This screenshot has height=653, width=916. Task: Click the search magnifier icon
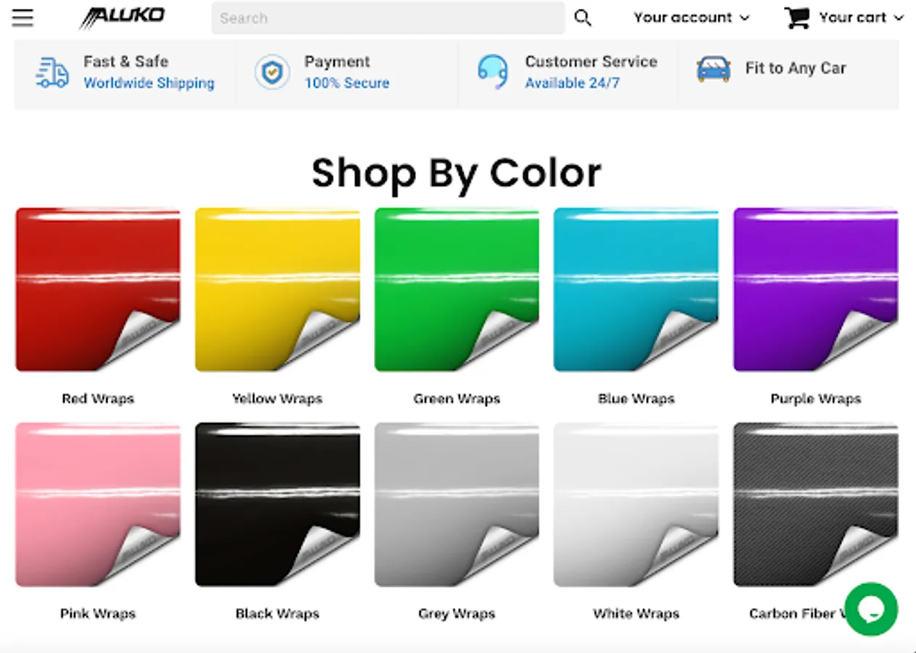pyautogui.click(x=583, y=18)
